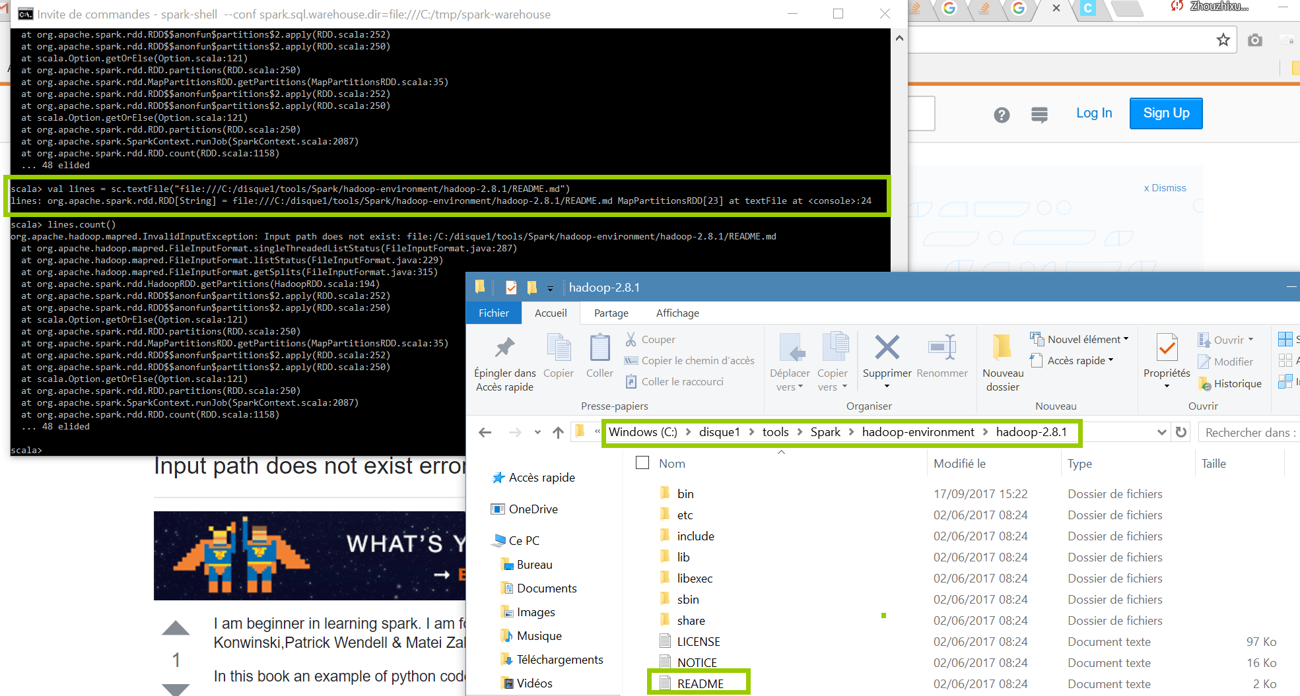The width and height of the screenshot is (1300, 696).
Task: Open Propriétés with the checkmark icon
Action: click(1167, 347)
